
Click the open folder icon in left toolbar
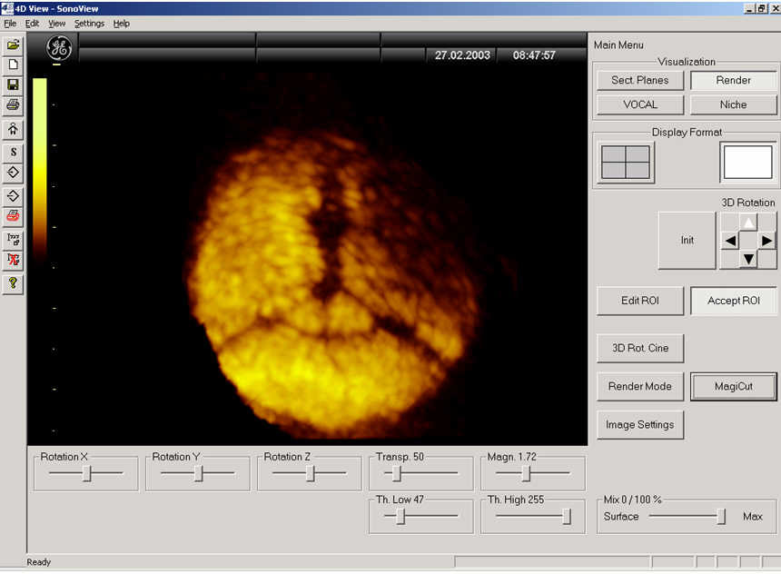click(x=13, y=45)
